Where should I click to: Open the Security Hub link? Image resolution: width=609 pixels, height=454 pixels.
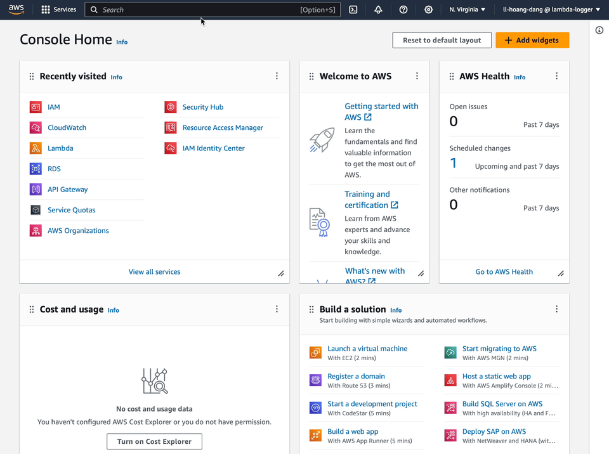[203, 107]
